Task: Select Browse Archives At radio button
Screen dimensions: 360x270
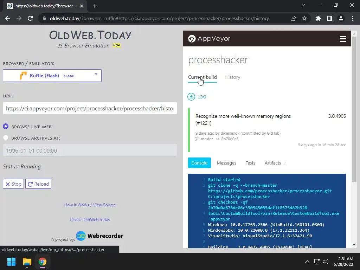Action: [6, 137]
